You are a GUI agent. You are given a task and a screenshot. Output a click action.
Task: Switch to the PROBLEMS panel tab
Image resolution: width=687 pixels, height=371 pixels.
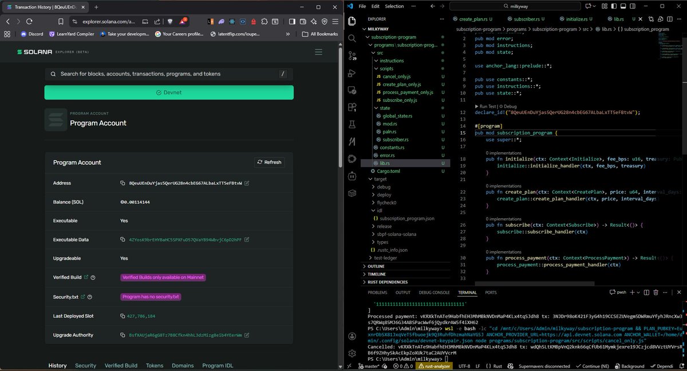[377, 293]
